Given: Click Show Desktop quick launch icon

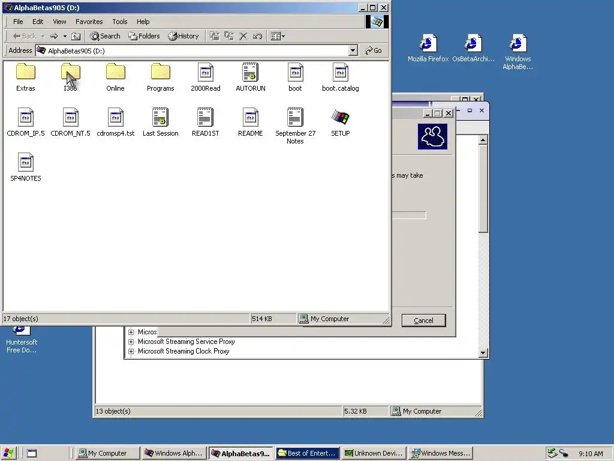Looking at the screenshot, I should [x=31, y=453].
